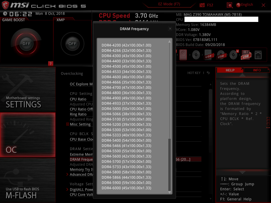The image size is (271, 203).
Task: Select DDR4-5733 (43x100.00x1.33)
Action: (126, 167)
